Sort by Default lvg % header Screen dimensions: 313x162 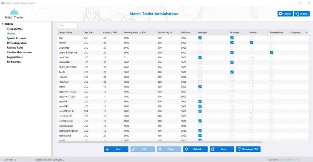[167, 32]
